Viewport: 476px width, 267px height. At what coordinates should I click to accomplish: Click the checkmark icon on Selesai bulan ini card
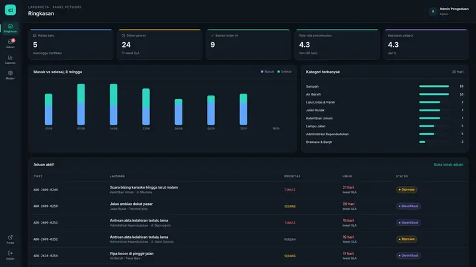(x=212, y=36)
